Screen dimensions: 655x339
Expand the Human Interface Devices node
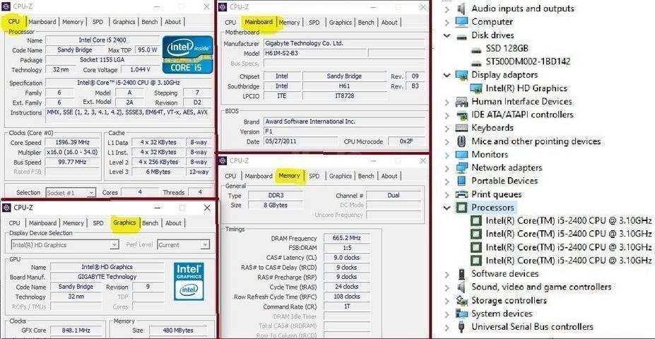447,102
